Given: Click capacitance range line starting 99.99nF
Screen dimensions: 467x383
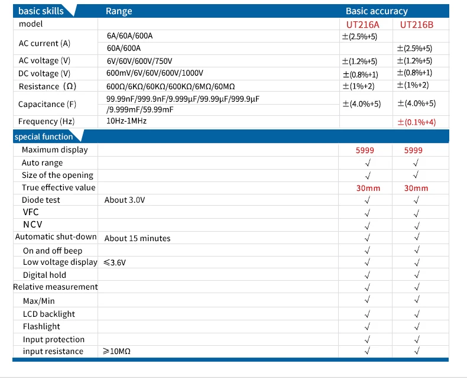Looking at the screenshot, I should (x=183, y=99).
